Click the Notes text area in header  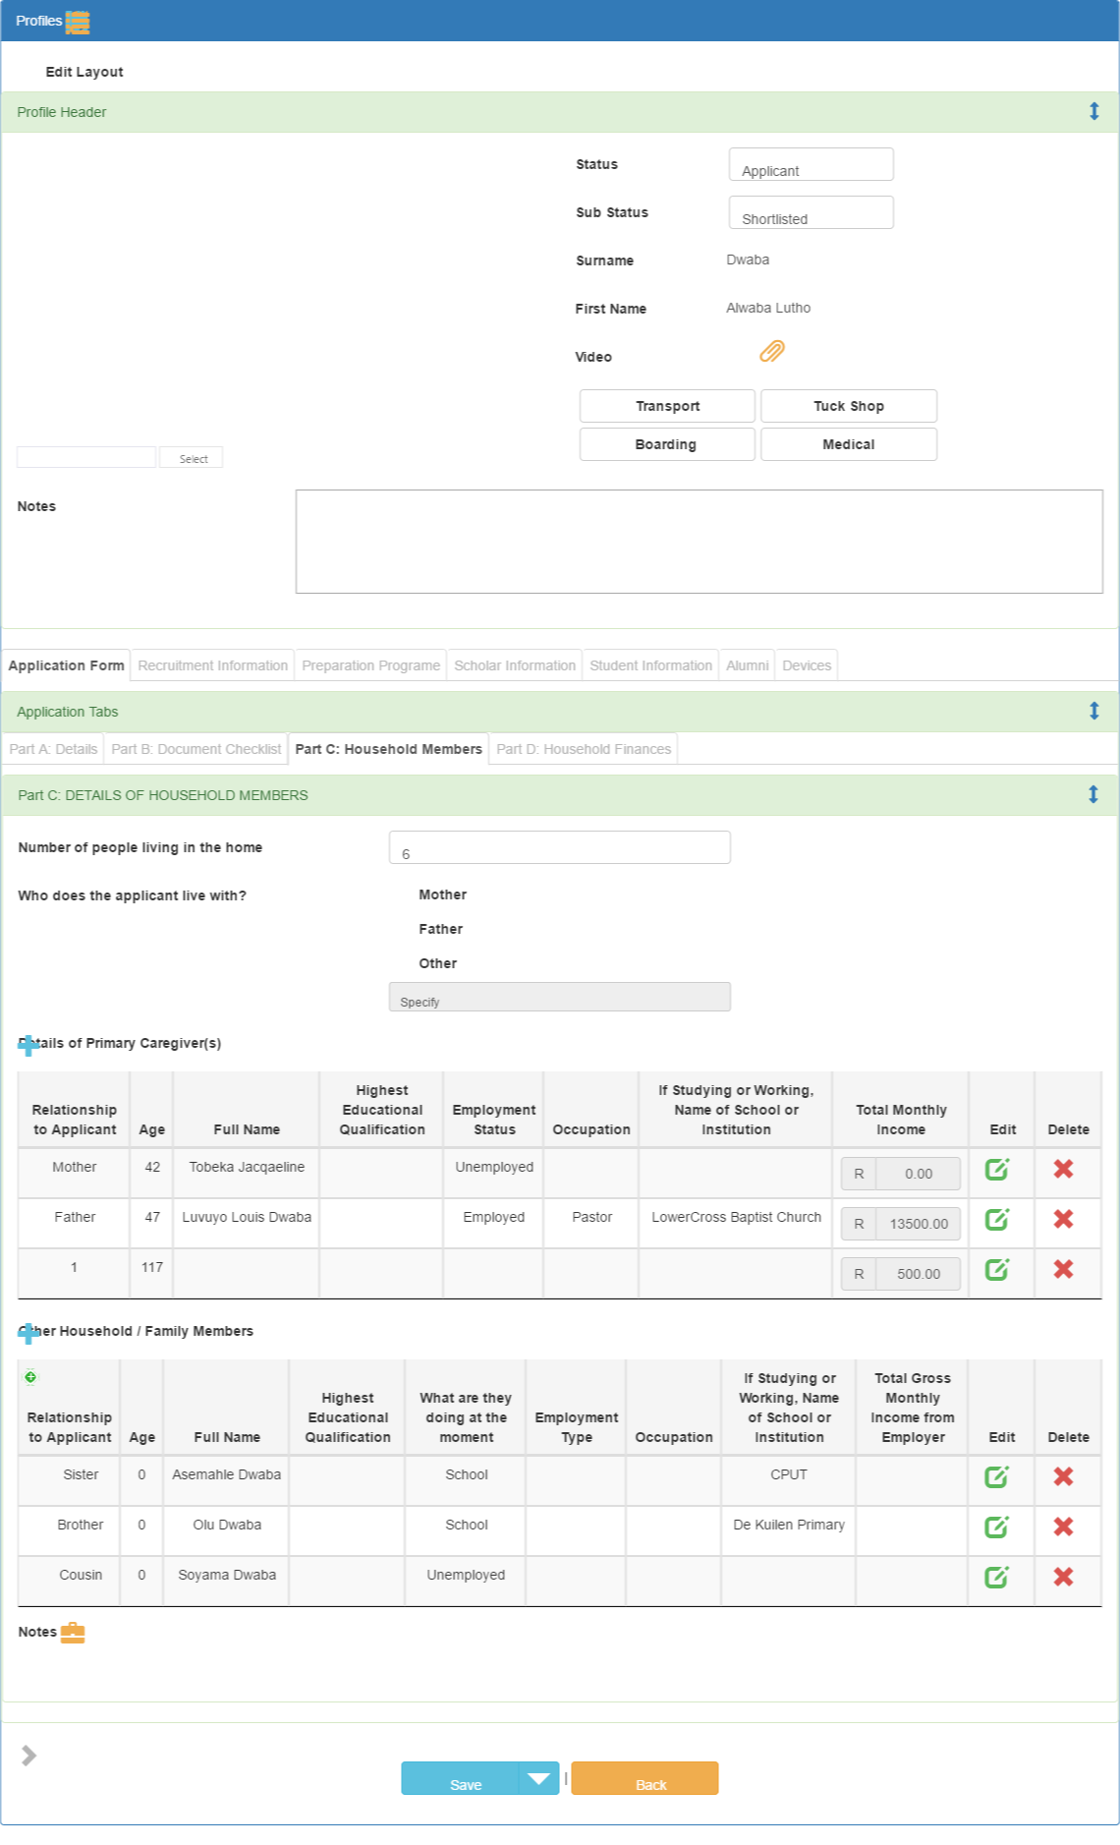tap(700, 542)
